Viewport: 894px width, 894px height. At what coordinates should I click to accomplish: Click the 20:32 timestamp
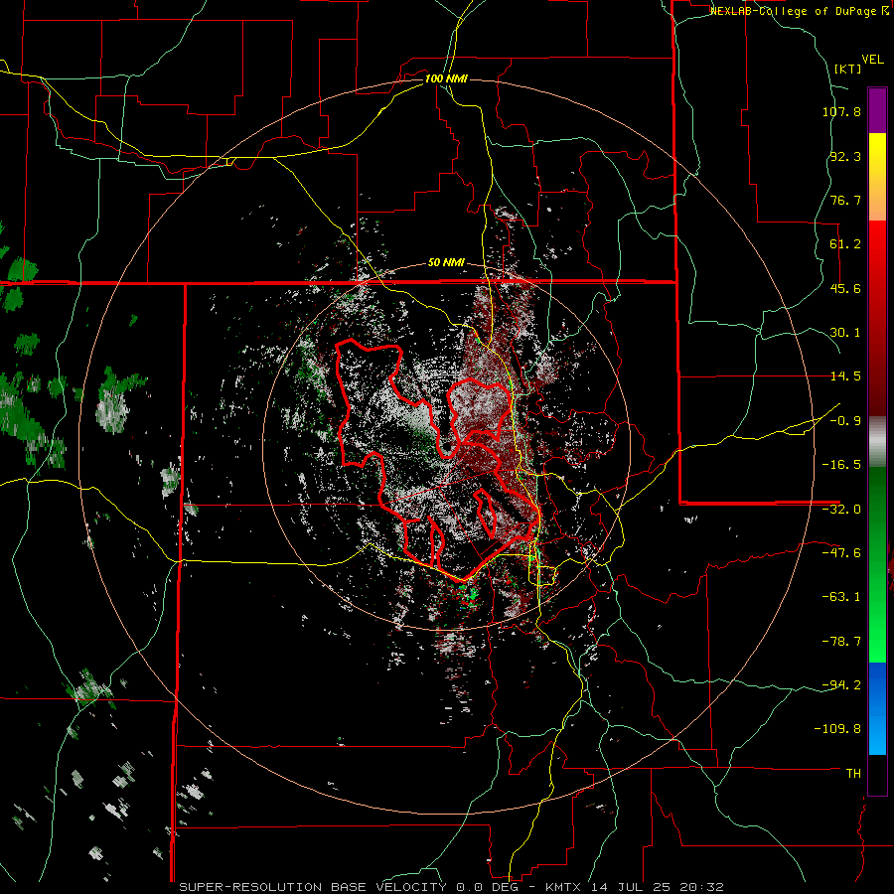point(702,887)
